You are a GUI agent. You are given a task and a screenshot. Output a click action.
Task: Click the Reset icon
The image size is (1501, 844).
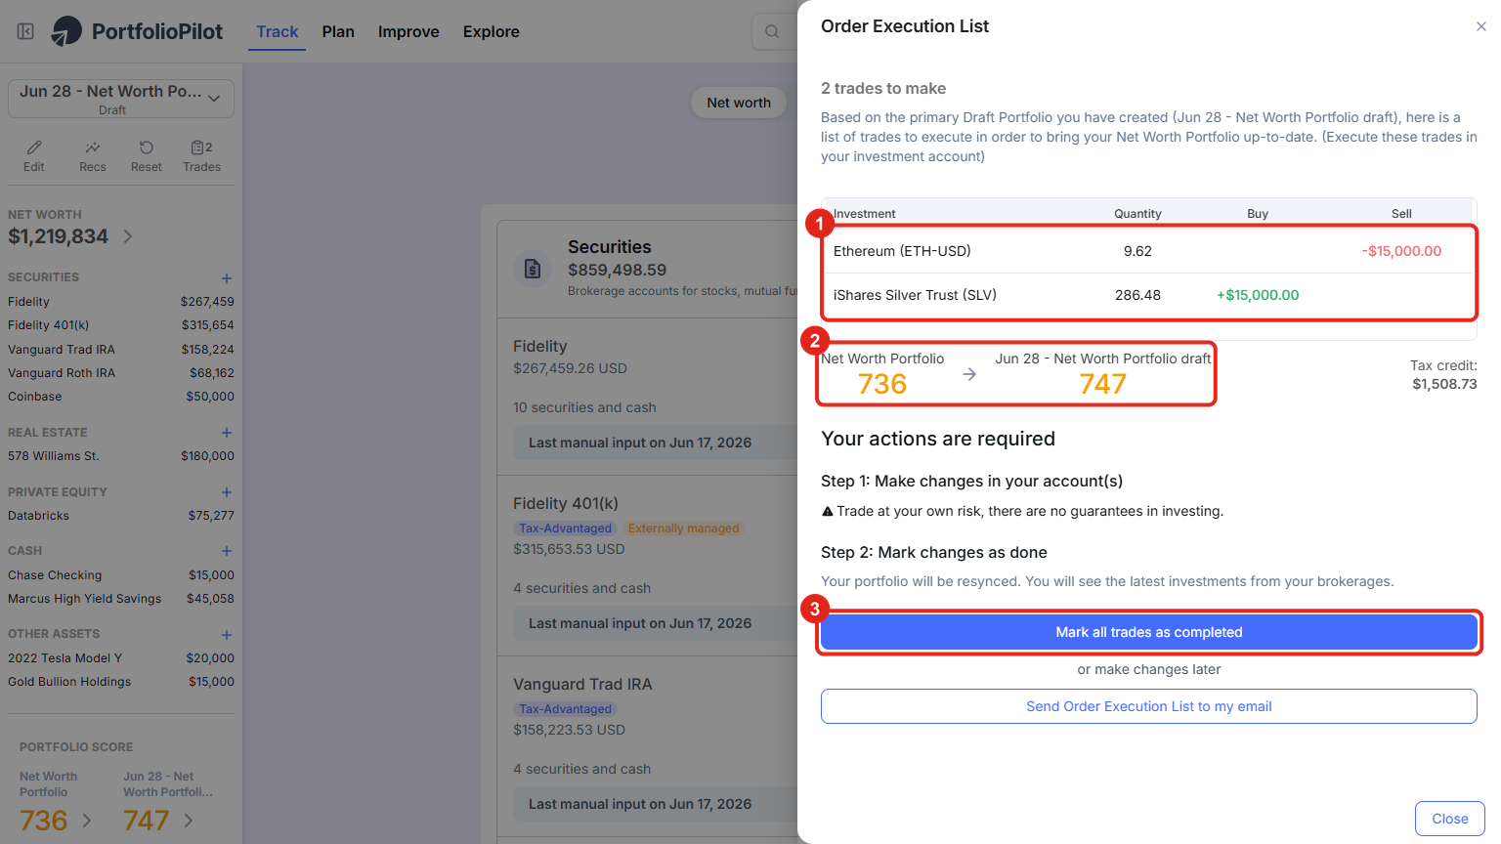point(147,148)
